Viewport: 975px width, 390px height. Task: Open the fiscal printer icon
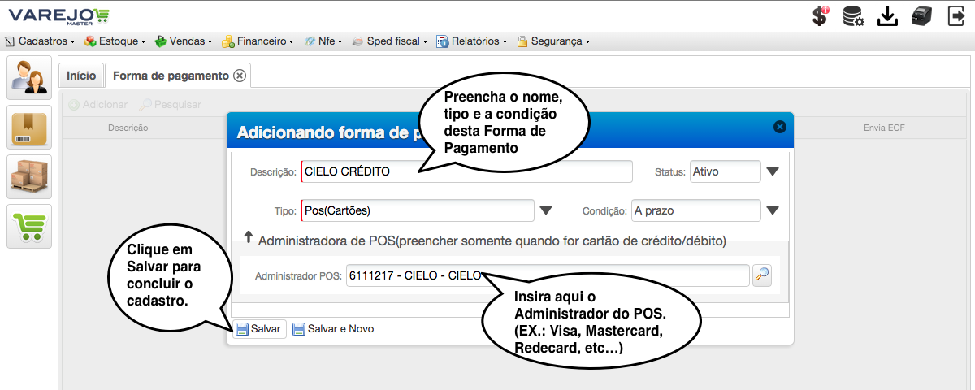point(921,16)
